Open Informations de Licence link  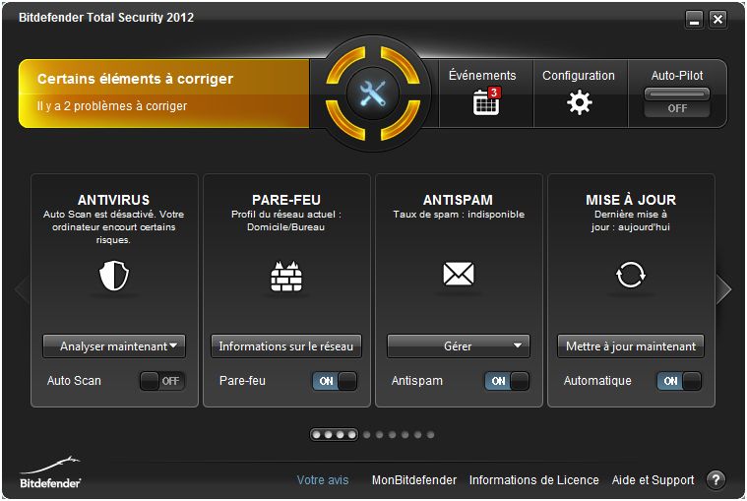pos(534,480)
